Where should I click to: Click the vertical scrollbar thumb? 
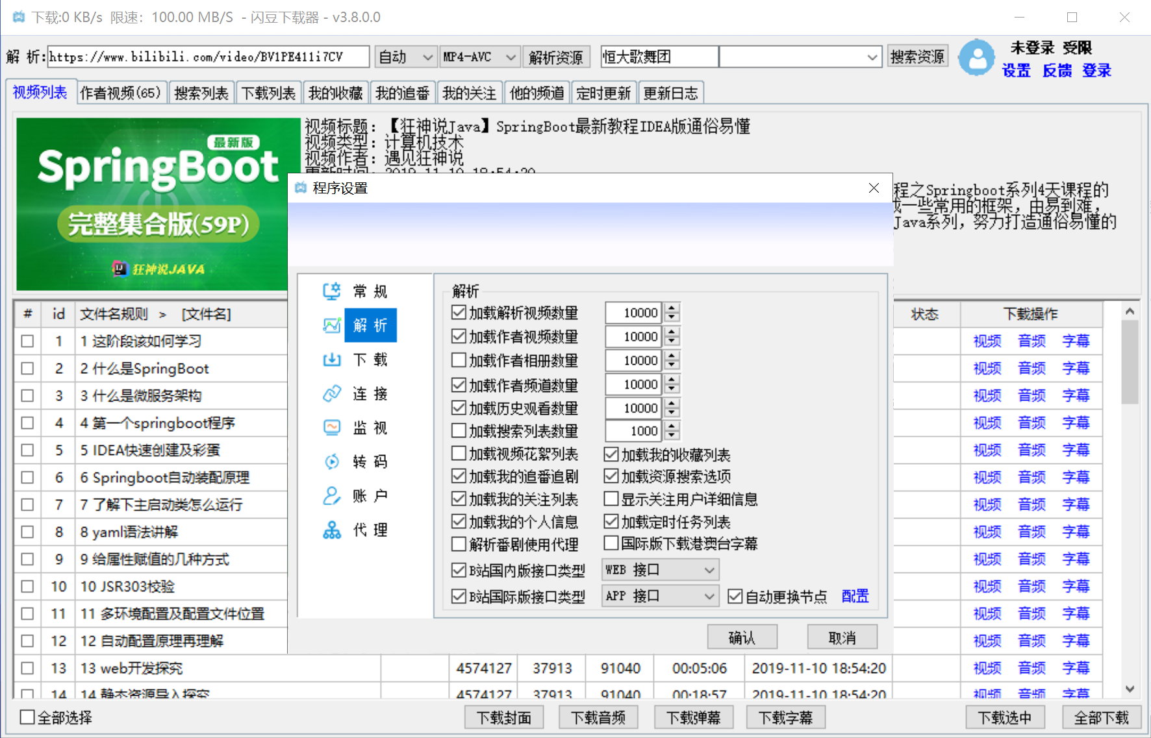1130,362
